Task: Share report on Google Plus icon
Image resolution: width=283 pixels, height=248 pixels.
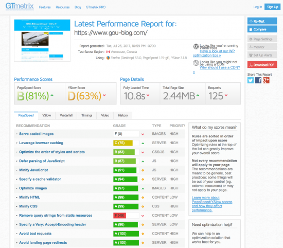Action: click(x=266, y=80)
